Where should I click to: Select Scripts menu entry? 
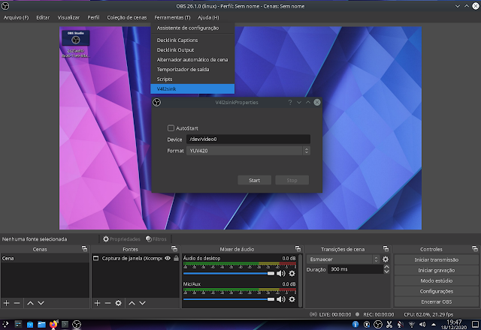tap(192, 79)
